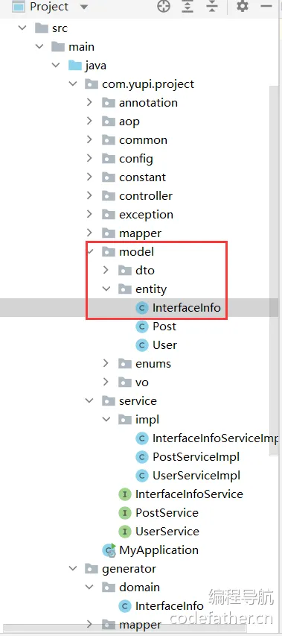Click the UserService interface icon
The width and height of the screenshot is (282, 636).
tap(125, 532)
